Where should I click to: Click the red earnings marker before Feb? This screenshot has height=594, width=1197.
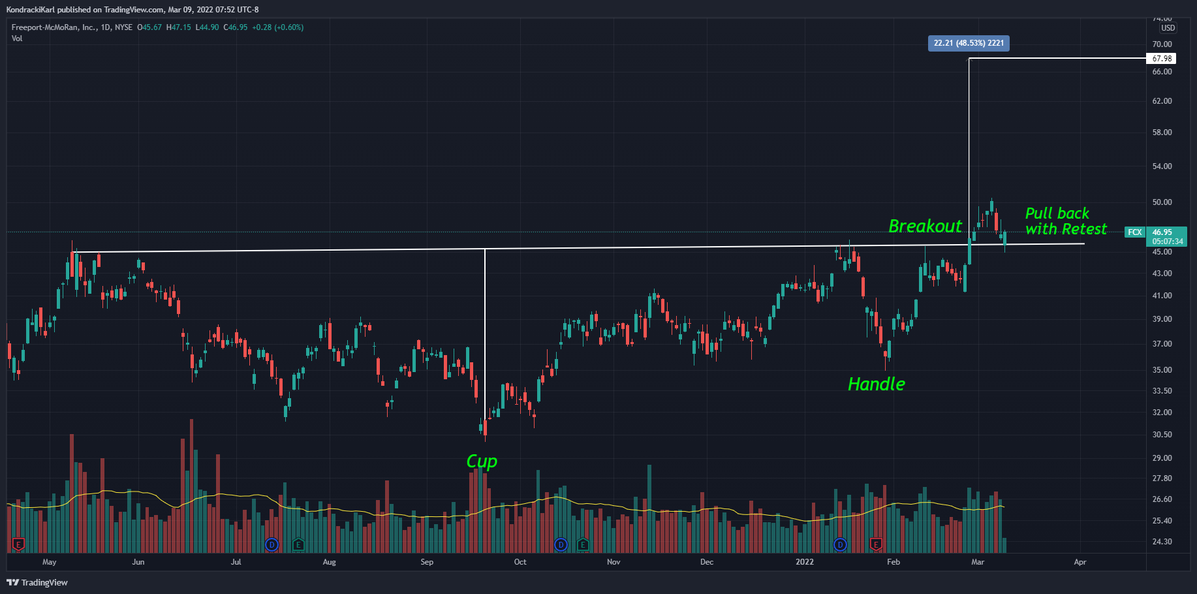point(876,544)
